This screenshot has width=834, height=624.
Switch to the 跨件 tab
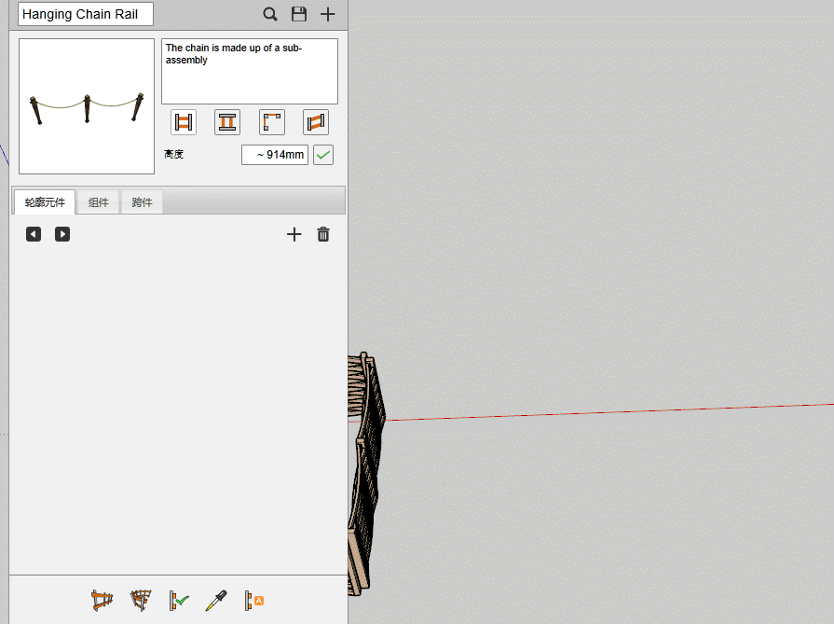[x=142, y=202]
